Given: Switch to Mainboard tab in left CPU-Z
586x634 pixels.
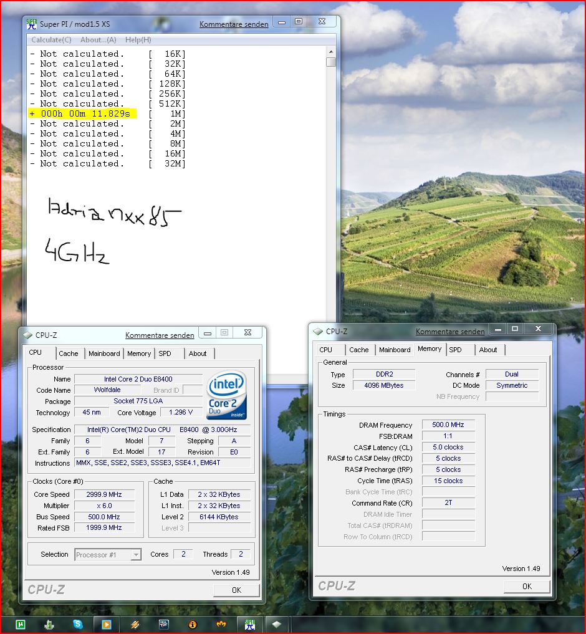Looking at the screenshot, I should [104, 353].
